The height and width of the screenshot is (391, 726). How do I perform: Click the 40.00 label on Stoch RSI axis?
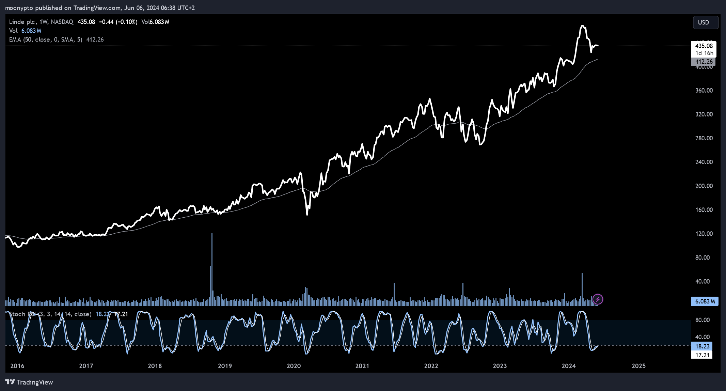(x=703, y=337)
